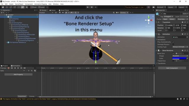Switch to the Project tab
This screenshot has height=106, width=189.
coord(4,66)
